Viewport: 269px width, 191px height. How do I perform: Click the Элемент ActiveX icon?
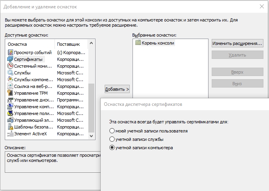tap(10, 134)
